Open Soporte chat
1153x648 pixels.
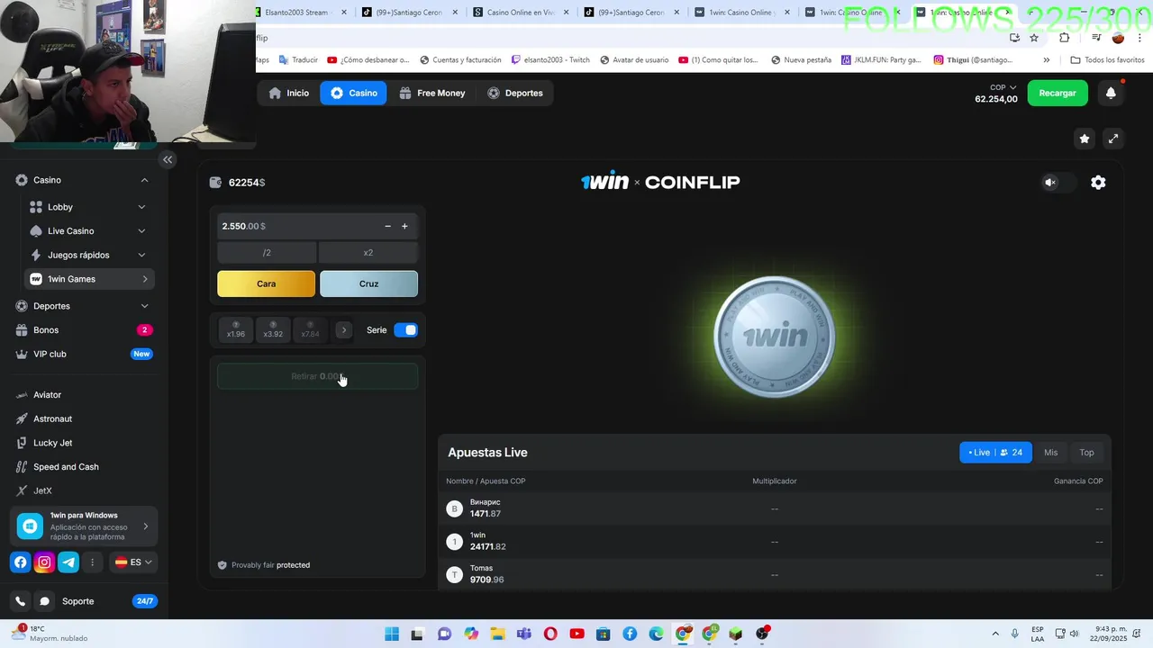click(77, 601)
